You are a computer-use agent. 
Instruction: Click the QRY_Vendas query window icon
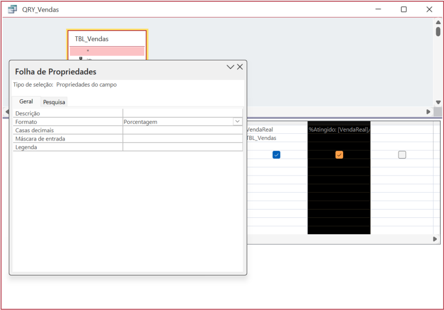tap(12, 9)
